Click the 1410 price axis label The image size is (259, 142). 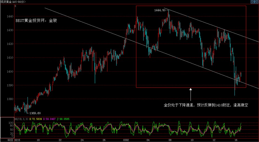click(x=10, y=58)
